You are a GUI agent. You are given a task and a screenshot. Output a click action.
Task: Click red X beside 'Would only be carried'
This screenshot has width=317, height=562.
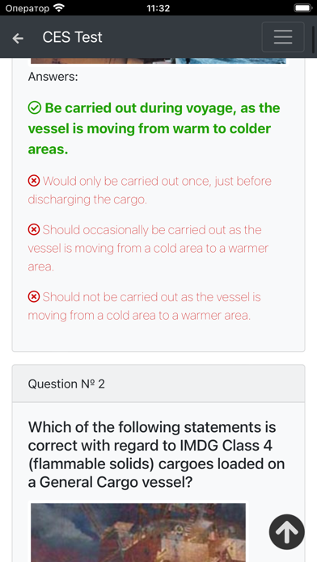pos(34,181)
